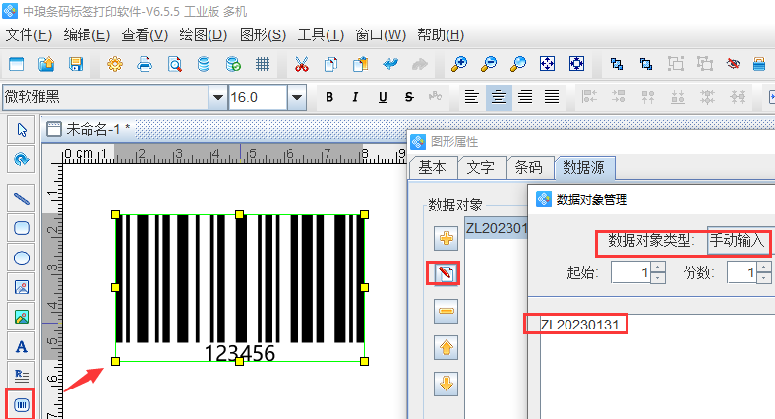
Task: Switch to the 基本 tab
Action: click(432, 168)
